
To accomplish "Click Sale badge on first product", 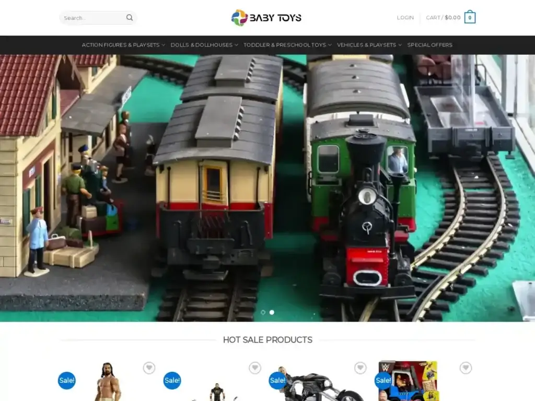I will click(x=67, y=381).
